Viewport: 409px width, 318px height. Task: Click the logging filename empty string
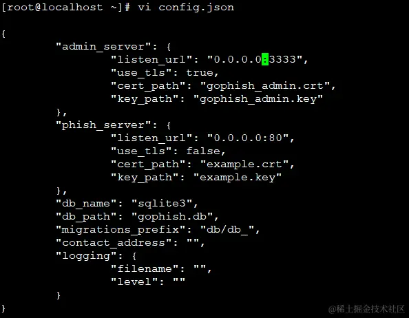pyautogui.click(x=200, y=267)
